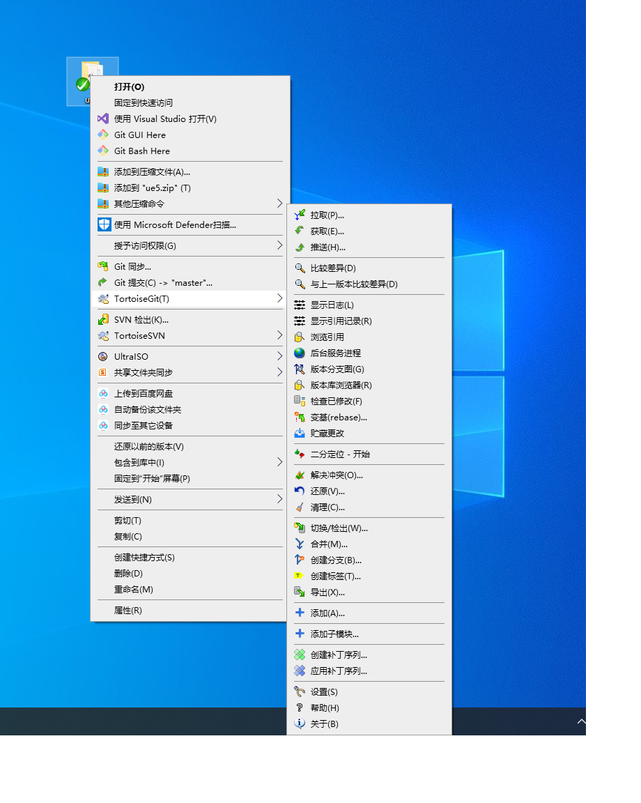Select 属性(R) at menu bottom
The width and height of the screenshot is (641, 803).
pyautogui.click(x=188, y=611)
